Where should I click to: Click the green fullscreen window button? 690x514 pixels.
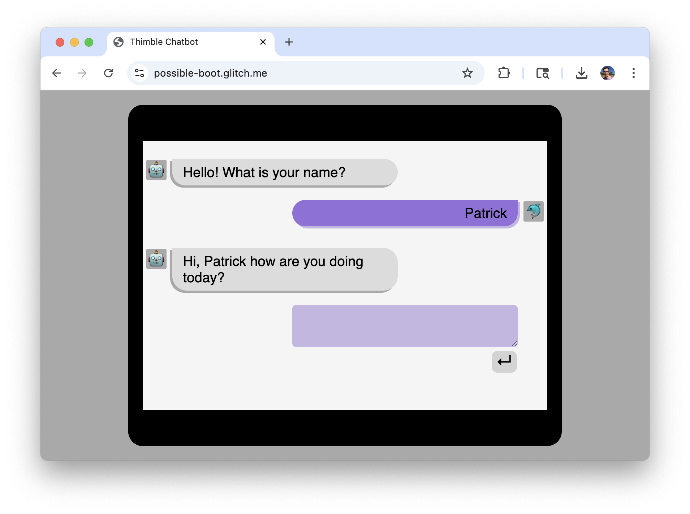(x=89, y=42)
